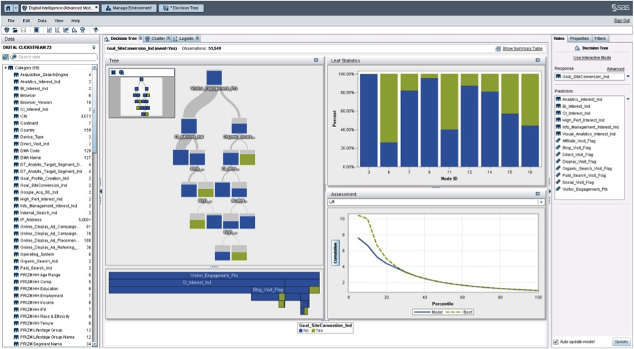Click the small box on Decision Tree tab
The height and width of the screenshot is (349, 634).
(x=140, y=39)
